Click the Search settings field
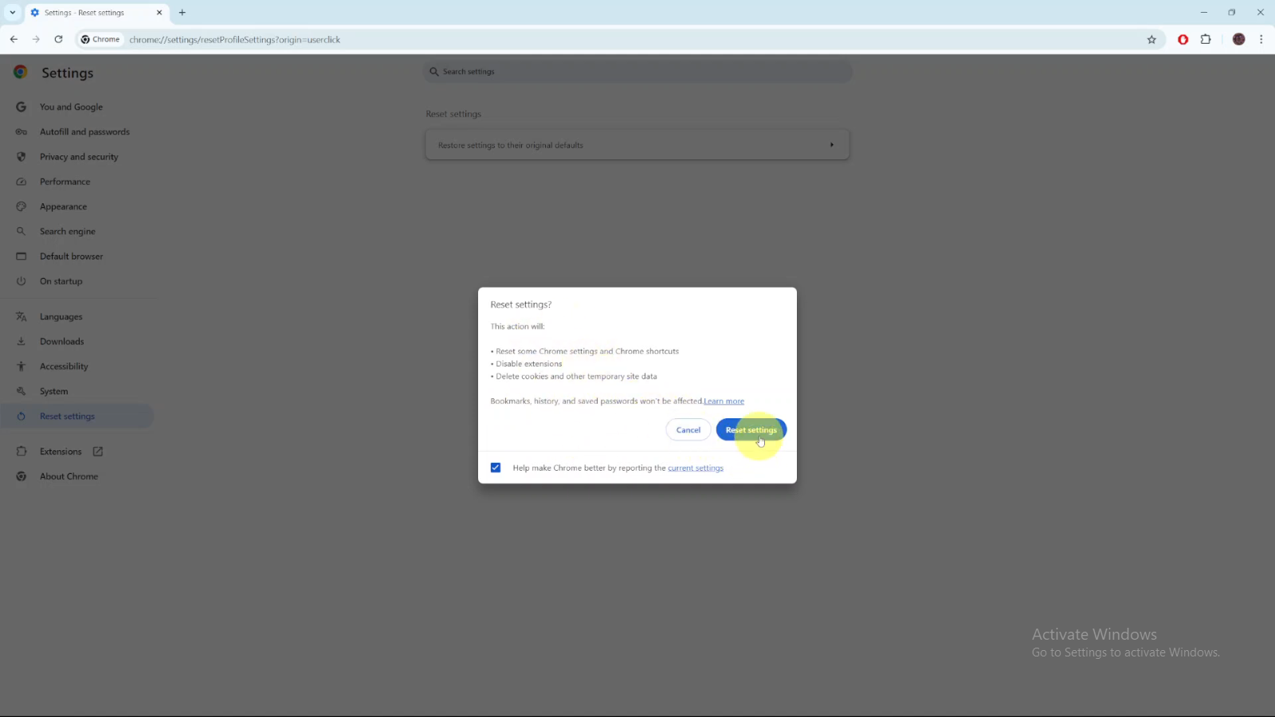Screen dimensions: 1275x717 pos(637,72)
